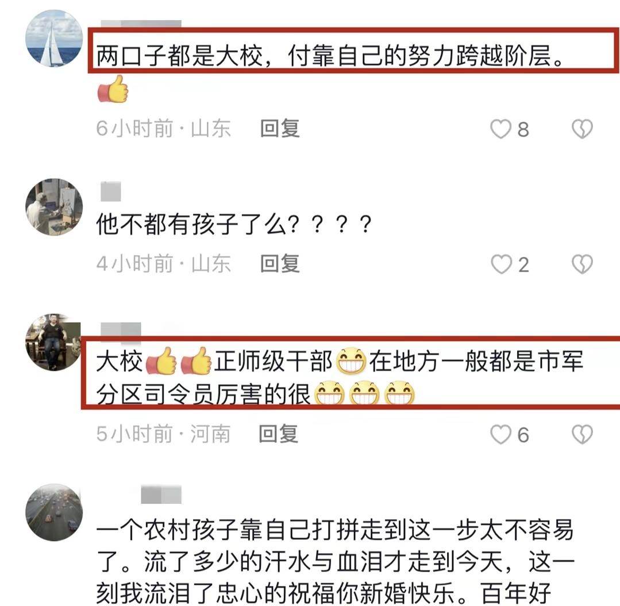Viewport: 620px width, 606px height.
Task: Select the comment about 正师级干部
Action: [340, 377]
